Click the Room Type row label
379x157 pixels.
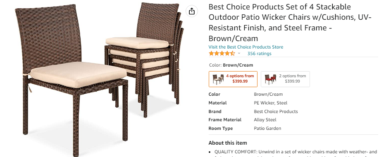(221, 128)
